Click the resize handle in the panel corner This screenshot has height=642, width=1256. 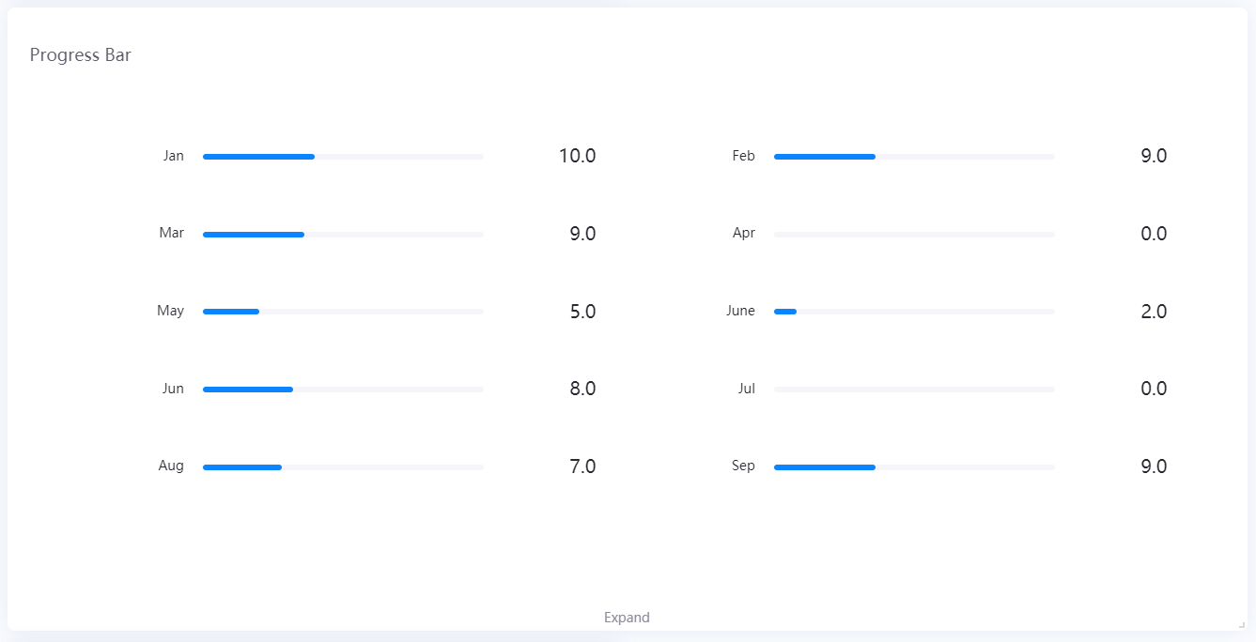coord(1242,624)
